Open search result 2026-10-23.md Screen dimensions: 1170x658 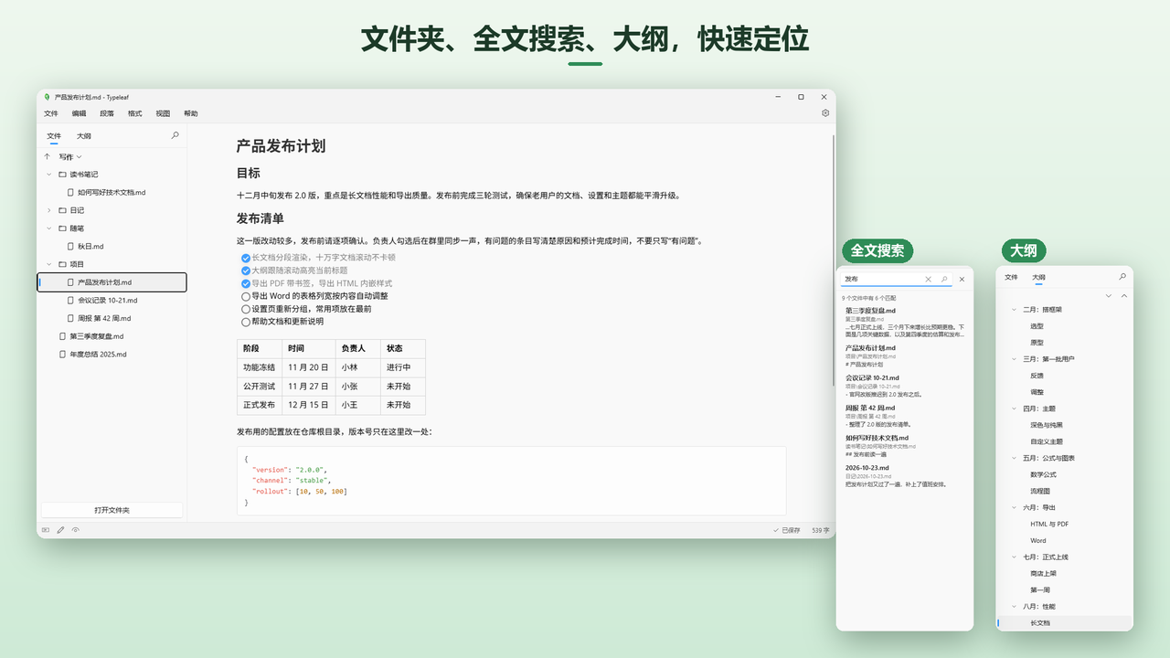tap(903, 475)
